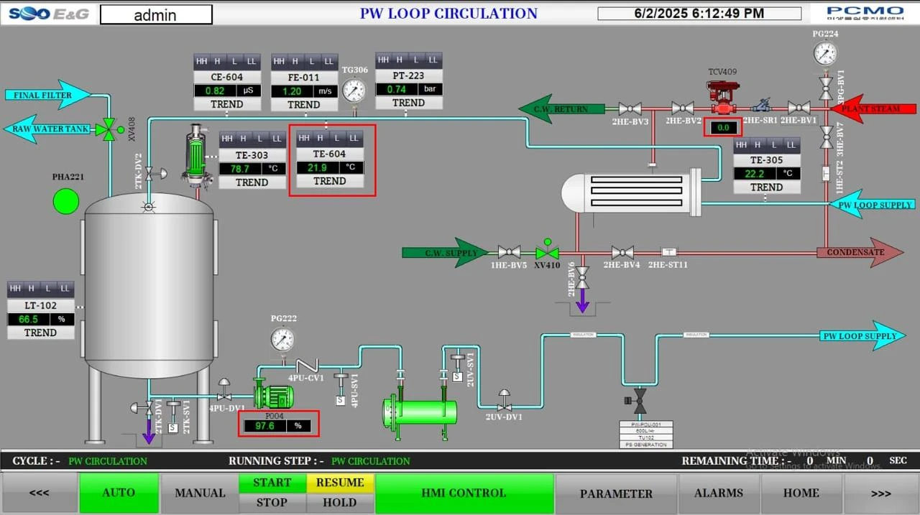Switch to MANUAL mode
Image resolution: width=920 pixels, height=515 pixels.
pos(200,493)
